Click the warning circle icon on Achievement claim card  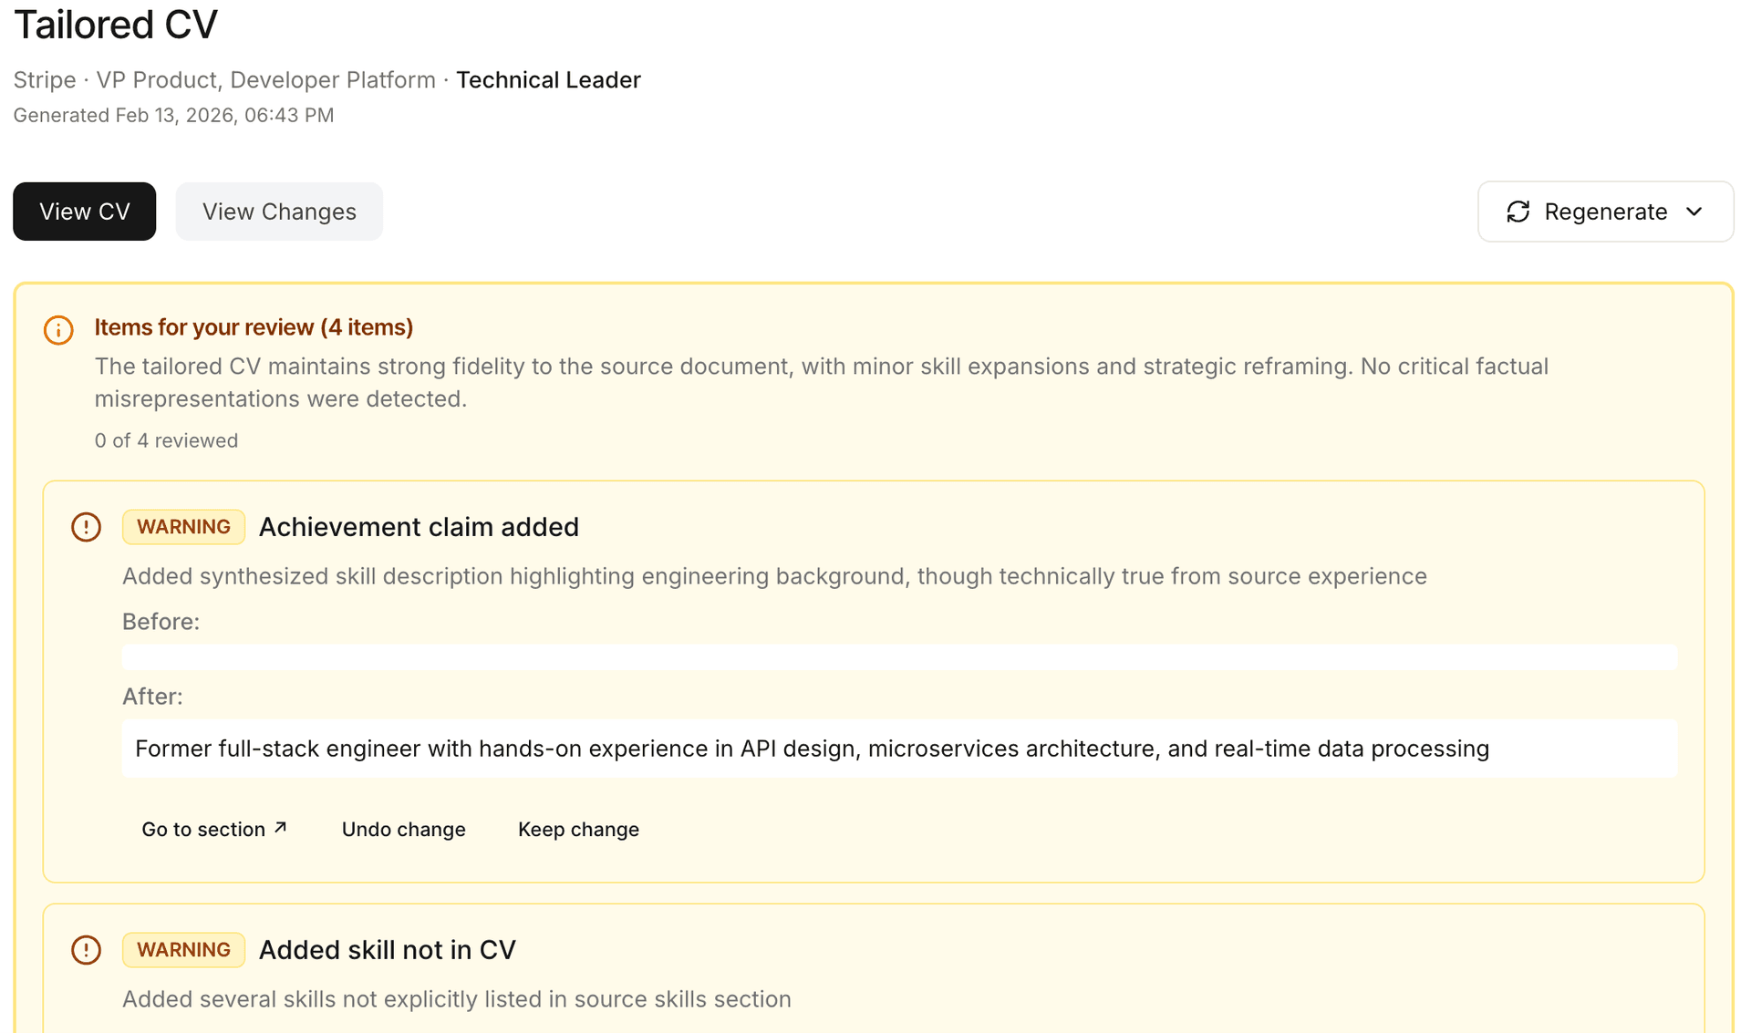point(87,526)
